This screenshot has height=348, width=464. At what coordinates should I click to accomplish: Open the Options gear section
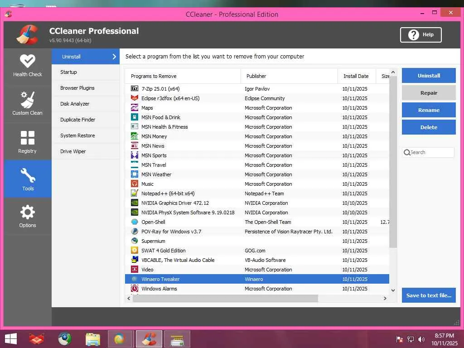(x=28, y=216)
